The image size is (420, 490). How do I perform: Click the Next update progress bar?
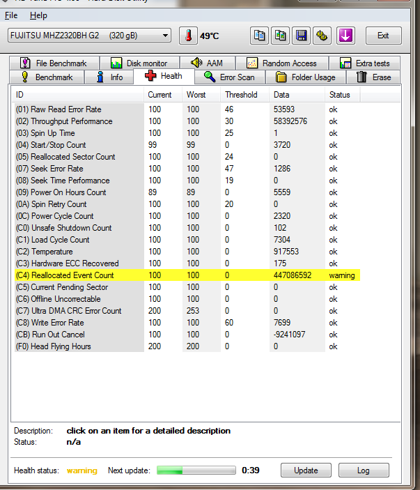(196, 470)
